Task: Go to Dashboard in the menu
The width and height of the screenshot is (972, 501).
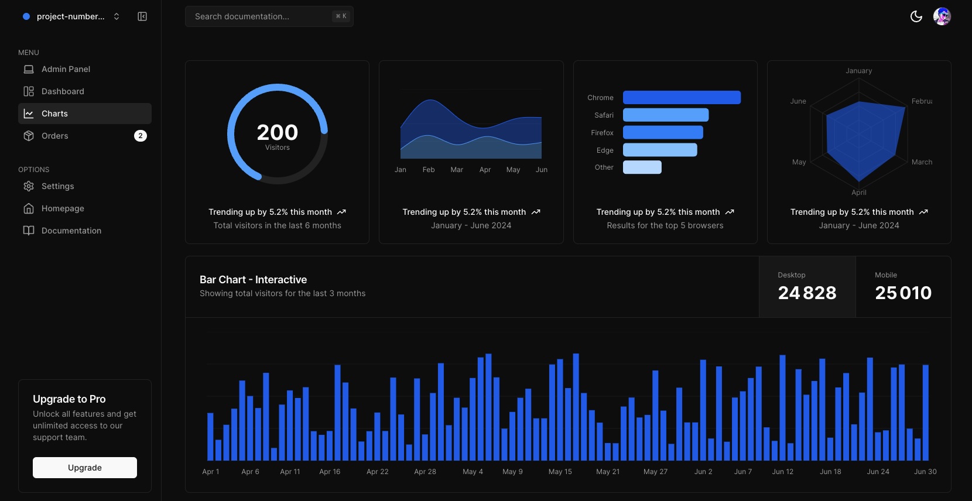Action: coord(63,91)
